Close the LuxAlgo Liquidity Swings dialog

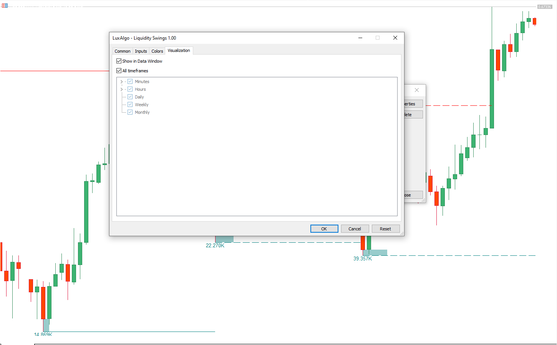click(x=395, y=38)
